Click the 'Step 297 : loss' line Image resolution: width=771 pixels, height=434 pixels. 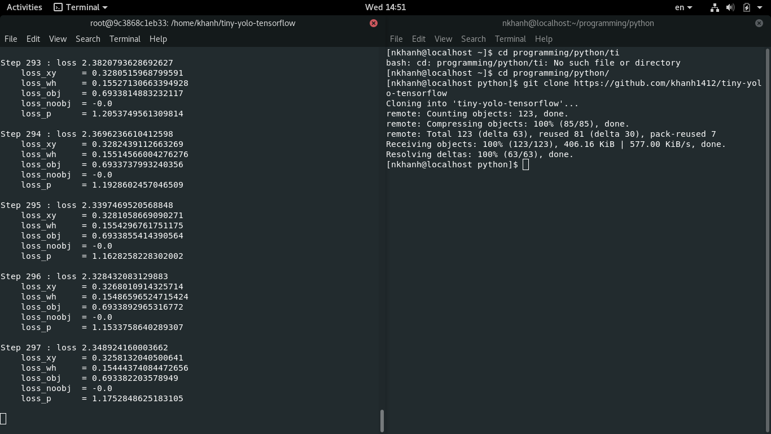(85, 348)
